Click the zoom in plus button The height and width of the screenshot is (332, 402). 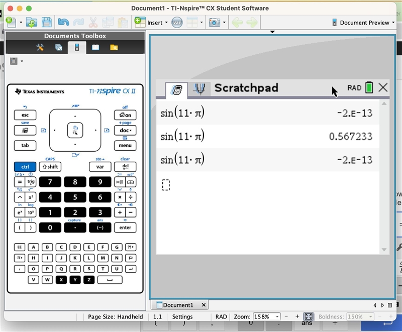coord(297,316)
